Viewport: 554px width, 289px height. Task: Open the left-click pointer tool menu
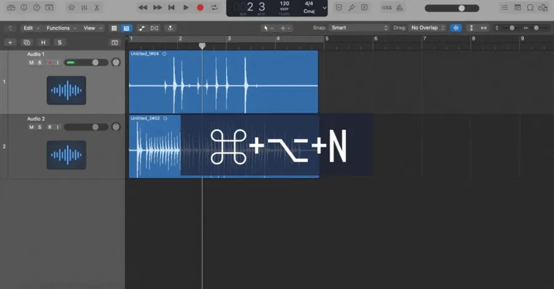tap(268, 28)
